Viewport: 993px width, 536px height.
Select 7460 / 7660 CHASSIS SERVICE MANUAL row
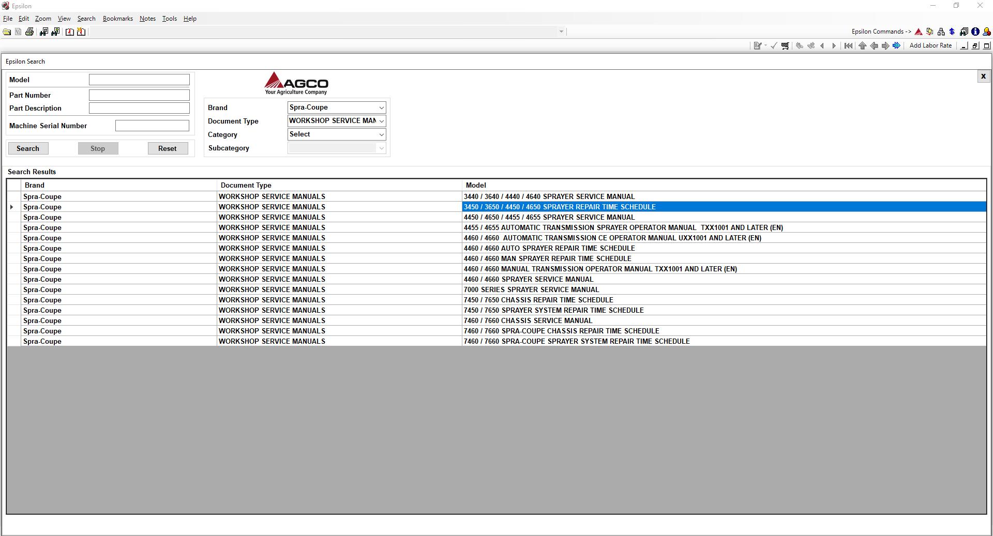click(496, 320)
